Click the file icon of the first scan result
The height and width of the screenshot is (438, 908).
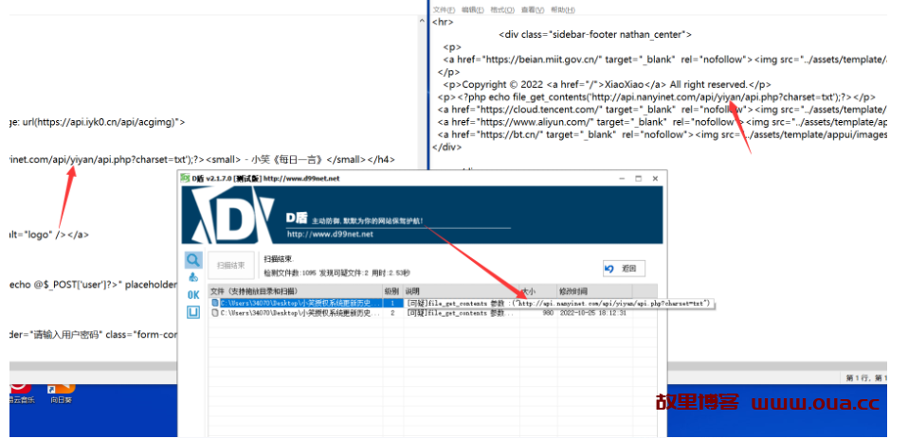tap(215, 303)
